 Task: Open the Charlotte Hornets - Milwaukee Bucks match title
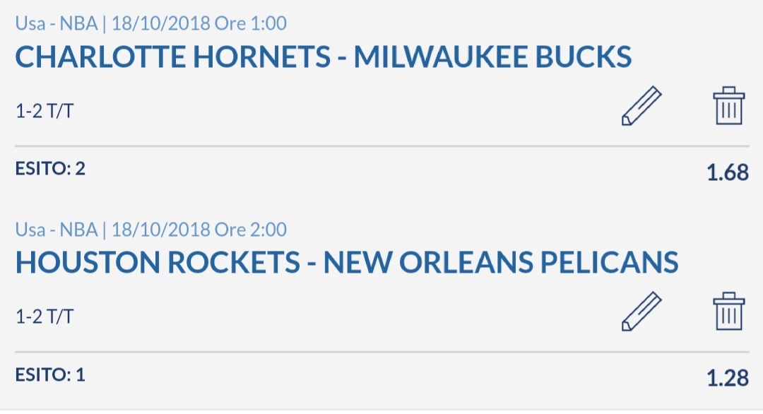pos(324,57)
